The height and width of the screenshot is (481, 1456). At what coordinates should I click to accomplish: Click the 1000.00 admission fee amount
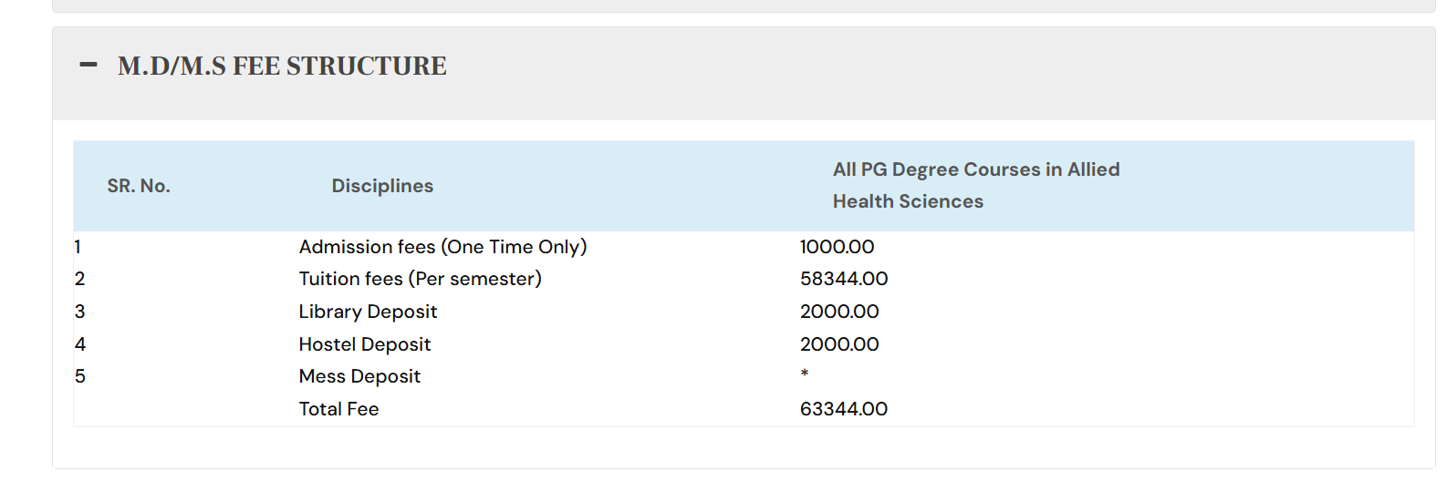pyautogui.click(x=837, y=247)
